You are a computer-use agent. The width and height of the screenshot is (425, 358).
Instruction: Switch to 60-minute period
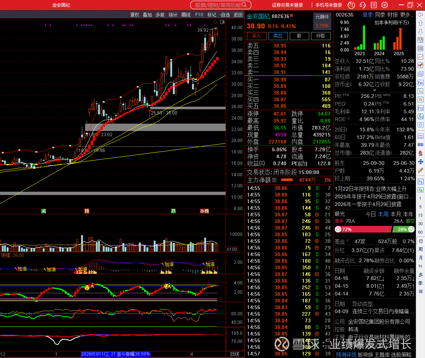420,232
